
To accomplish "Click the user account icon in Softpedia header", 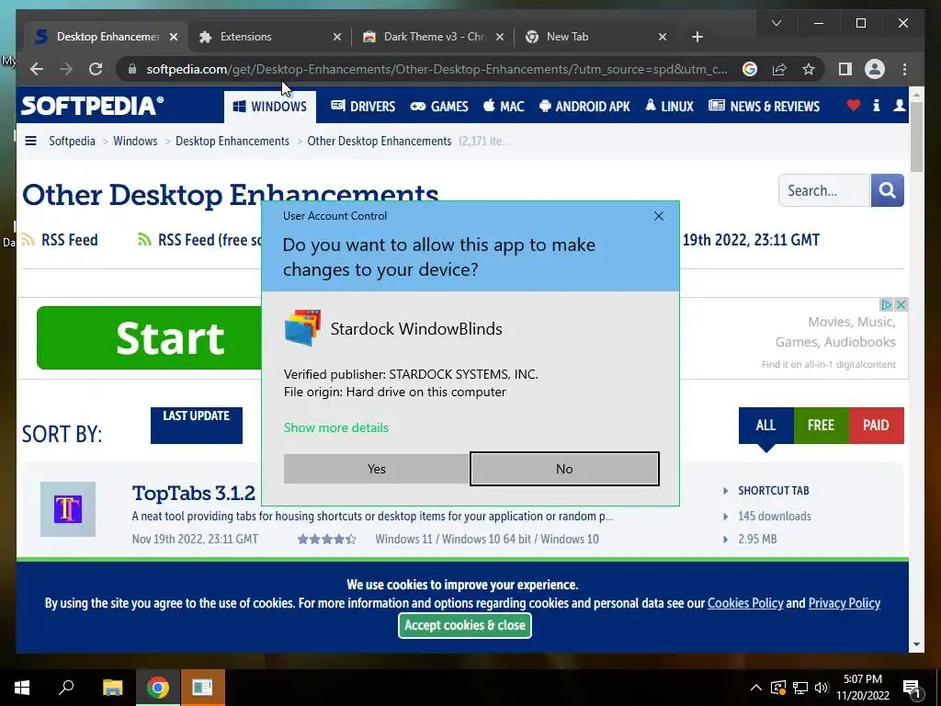I will click(x=899, y=106).
